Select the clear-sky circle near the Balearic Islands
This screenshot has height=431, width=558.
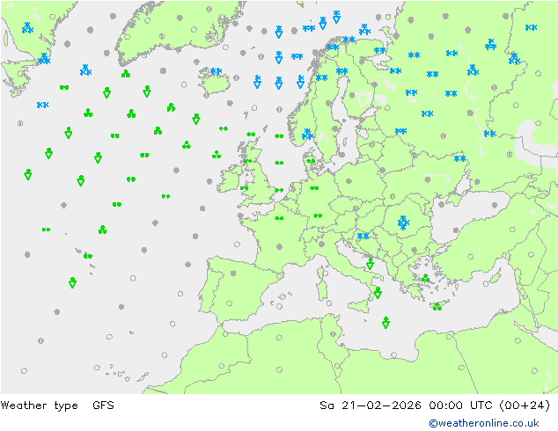[279, 306]
